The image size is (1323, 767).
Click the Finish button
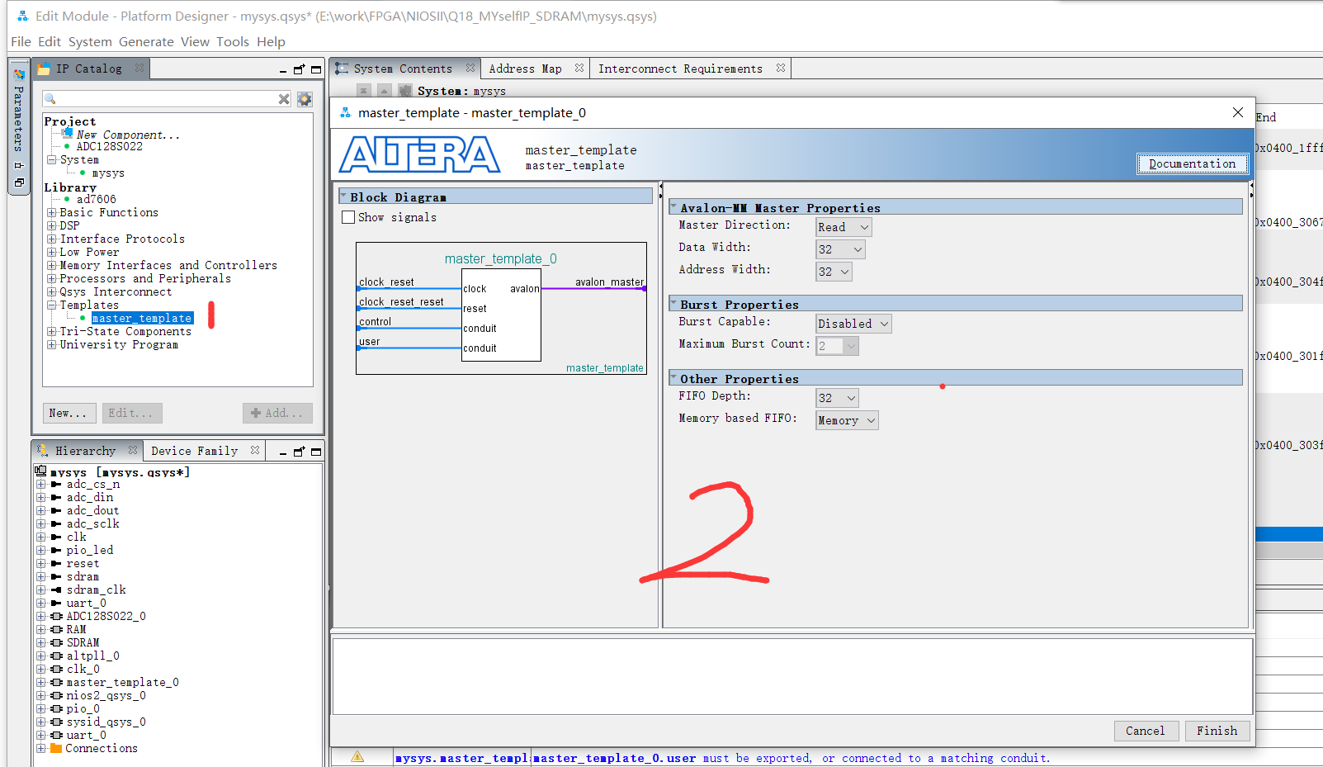click(1217, 731)
